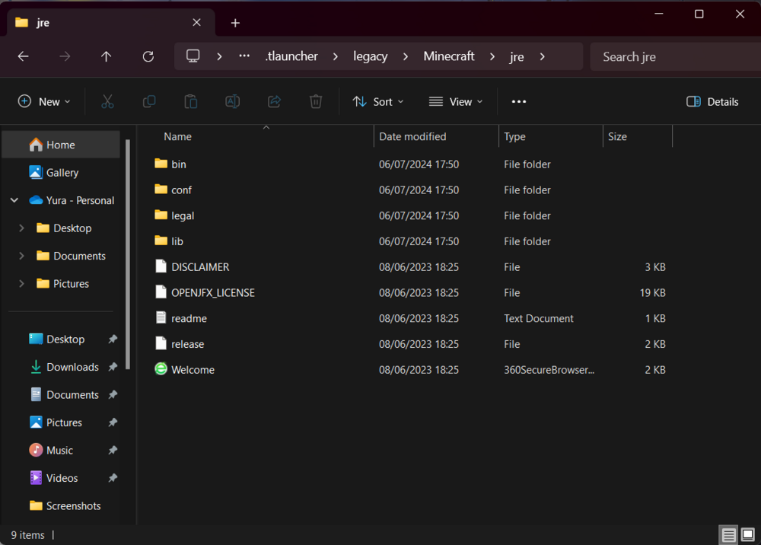Unpin Pictures from quick access
Viewport: 761px width, 545px height.
pyautogui.click(x=113, y=422)
